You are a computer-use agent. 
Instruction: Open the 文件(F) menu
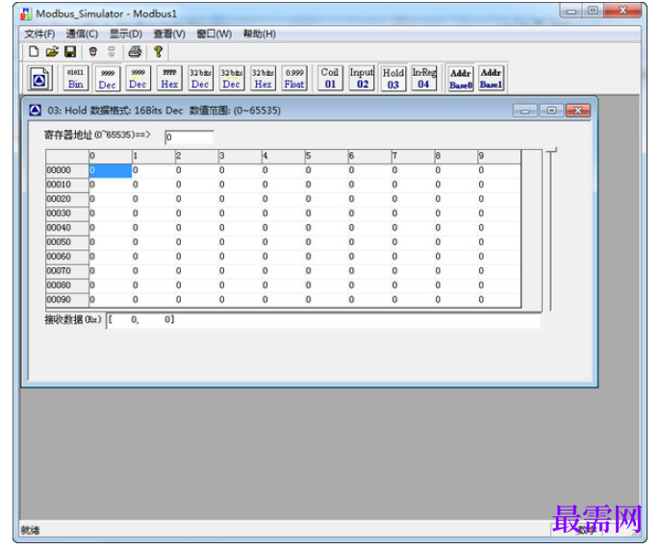coord(39,34)
